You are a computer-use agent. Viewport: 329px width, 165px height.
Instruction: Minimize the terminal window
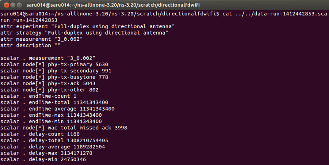click(13, 4)
